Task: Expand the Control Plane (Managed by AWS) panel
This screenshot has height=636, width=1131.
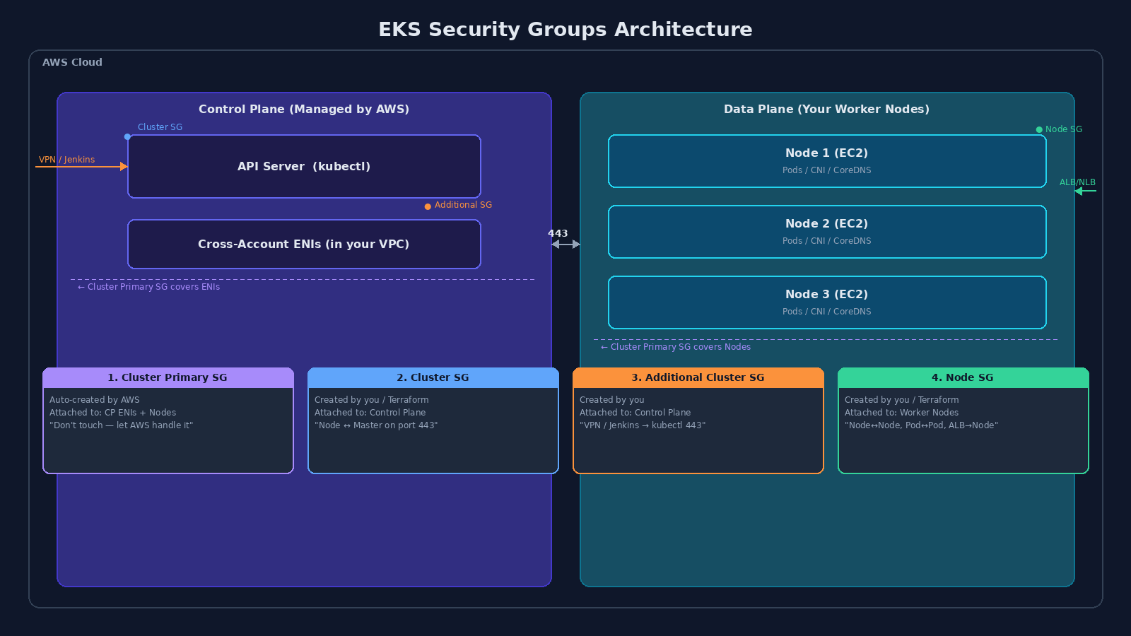Action: [x=304, y=110]
